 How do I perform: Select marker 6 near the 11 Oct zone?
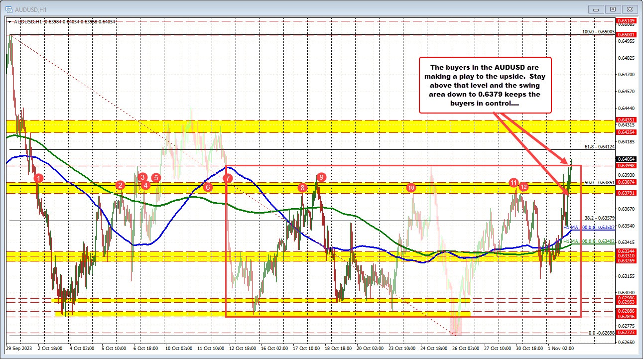[x=208, y=188]
